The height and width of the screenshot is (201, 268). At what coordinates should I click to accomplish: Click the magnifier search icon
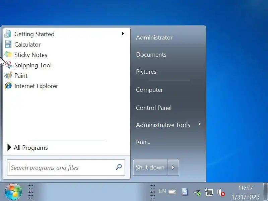pyautogui.click(x=119, y=167)
